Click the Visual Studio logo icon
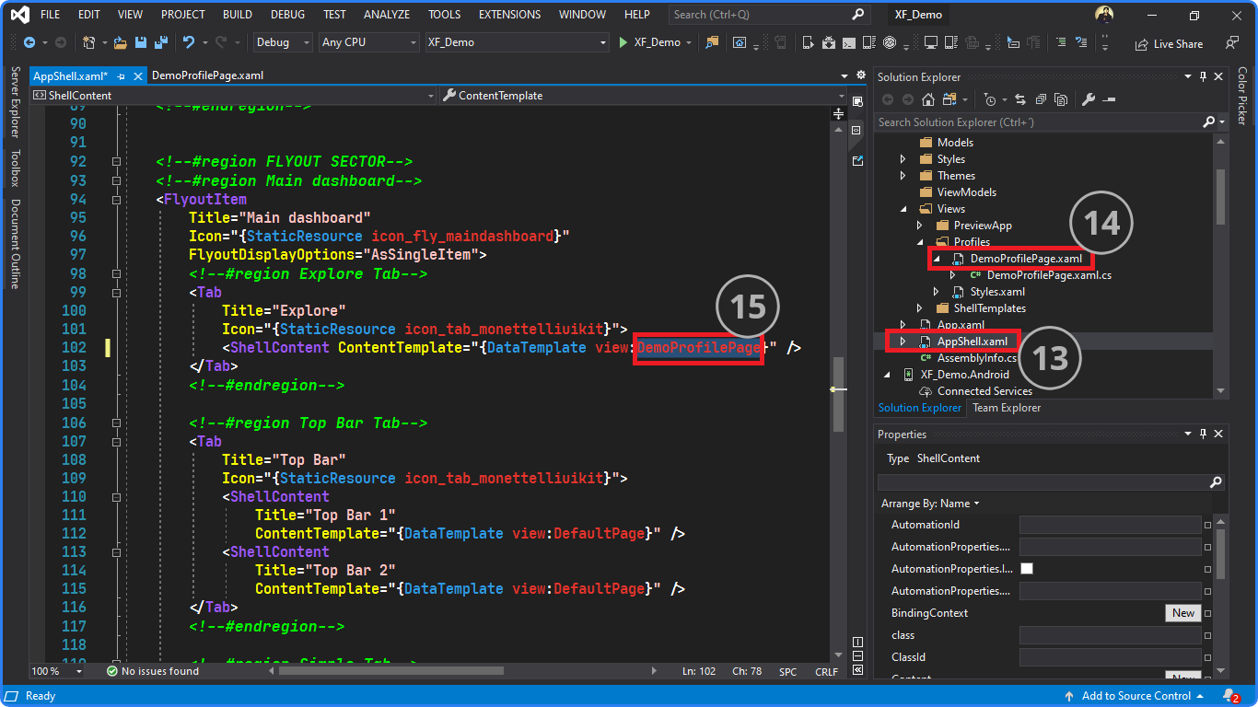 pyautogui.click(x=18, y=15)
